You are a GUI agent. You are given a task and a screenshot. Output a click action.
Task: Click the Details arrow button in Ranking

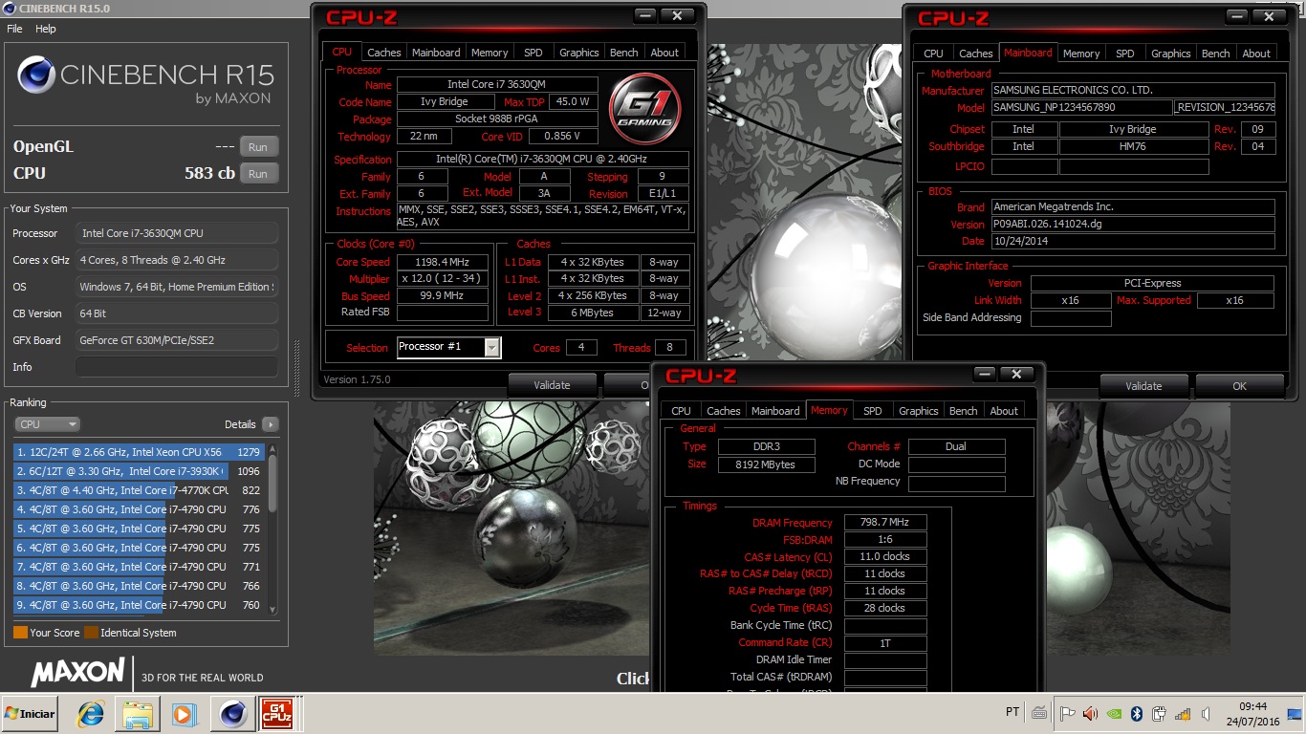pyautogui.click(x=270, y=424)
